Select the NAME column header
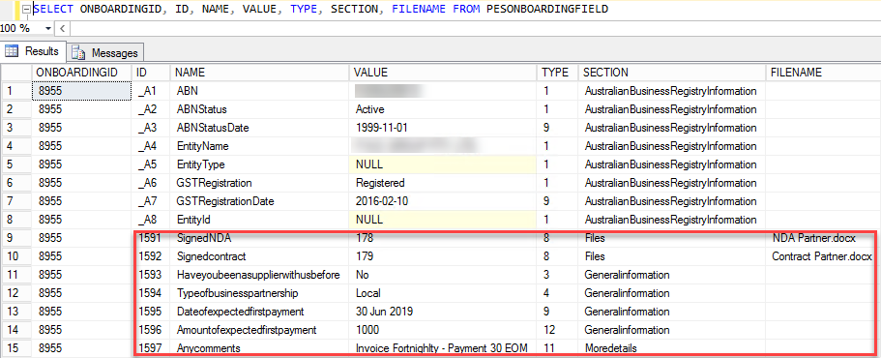 click(260, 73)
